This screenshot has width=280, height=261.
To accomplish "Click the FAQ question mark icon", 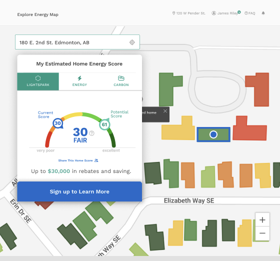I will (x=246, y=13).
